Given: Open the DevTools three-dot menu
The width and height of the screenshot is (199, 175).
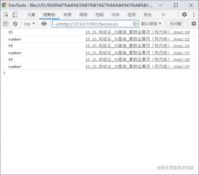Looking at the screenshot, I should point(194,15).
